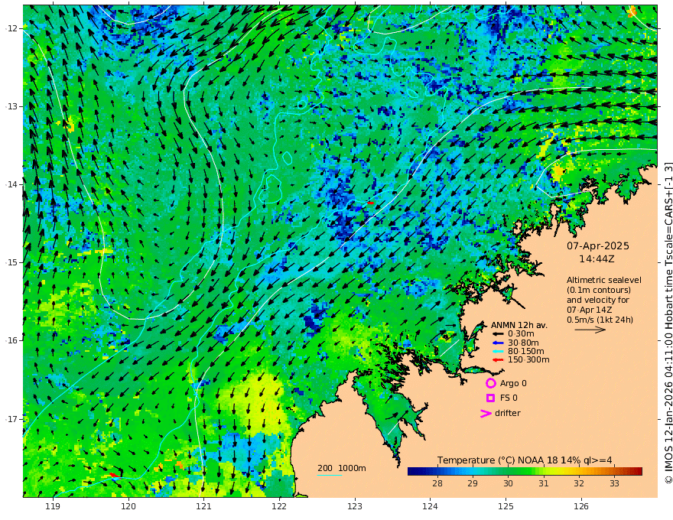Click the 29 colorbar tick label
Viewport: 673px width, 520px height.
(473, 483)
